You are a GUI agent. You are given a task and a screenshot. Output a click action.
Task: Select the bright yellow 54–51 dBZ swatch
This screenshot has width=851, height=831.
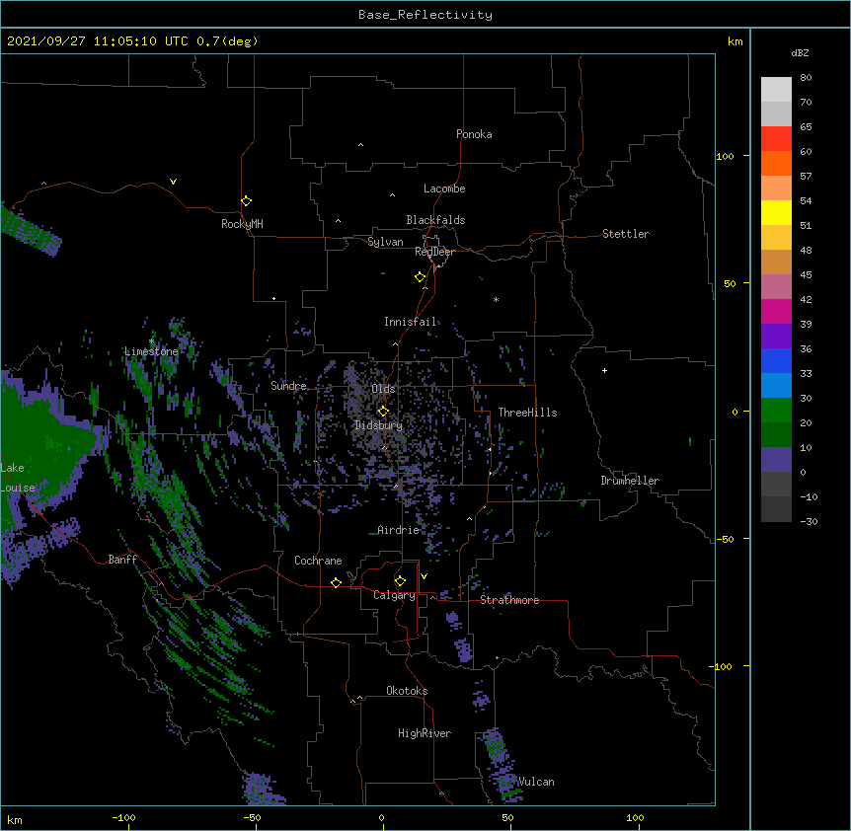pyautogui.click(x=776, y=212)
